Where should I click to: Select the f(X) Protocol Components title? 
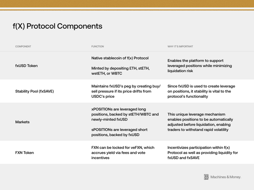tap(58, 26)
